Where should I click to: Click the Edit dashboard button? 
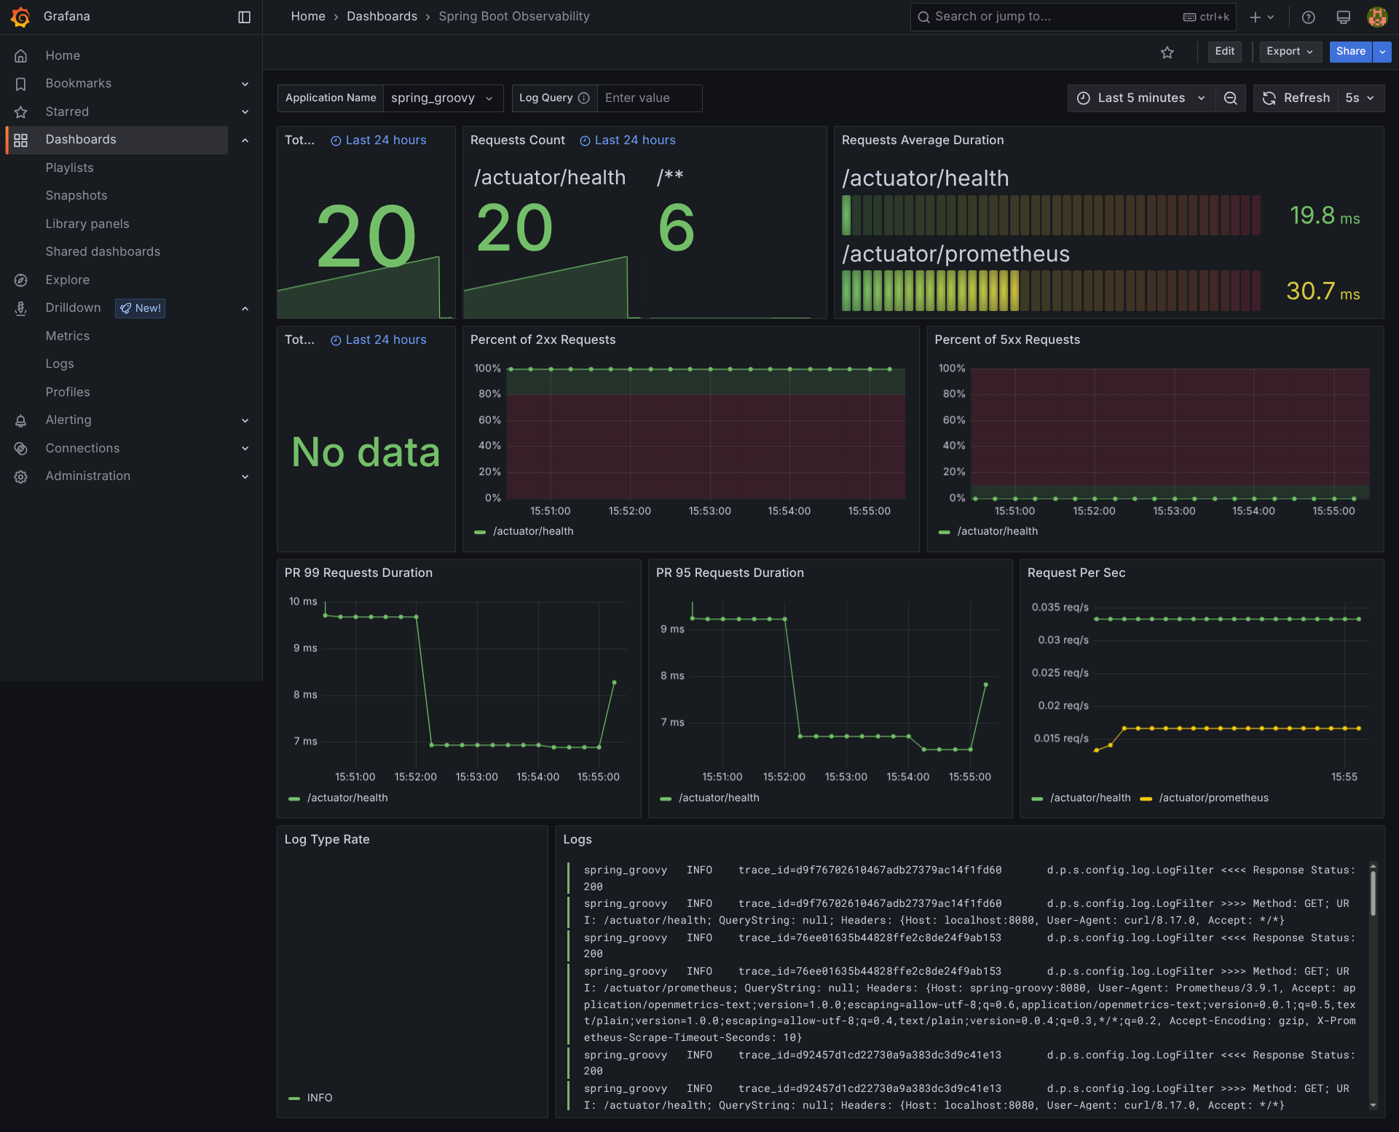click(x=1224, y=52)
